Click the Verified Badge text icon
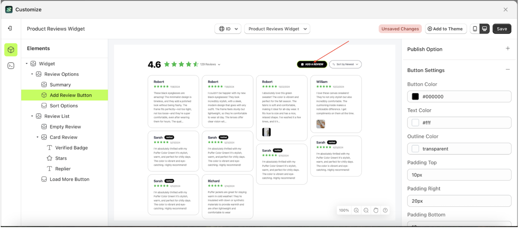 pyautogui.click(x=49, y=148)
